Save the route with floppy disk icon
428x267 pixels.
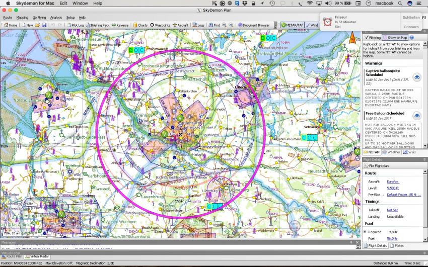coord(44,25)
